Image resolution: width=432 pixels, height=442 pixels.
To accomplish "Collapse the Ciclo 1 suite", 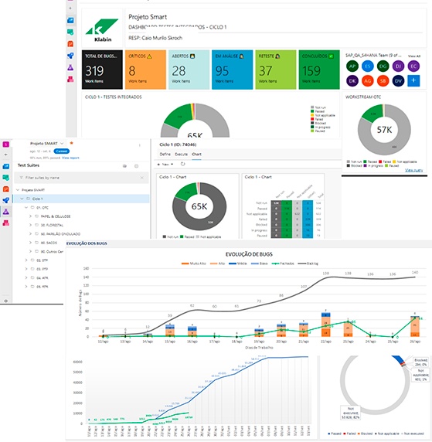I will click(x=22, y=199).
